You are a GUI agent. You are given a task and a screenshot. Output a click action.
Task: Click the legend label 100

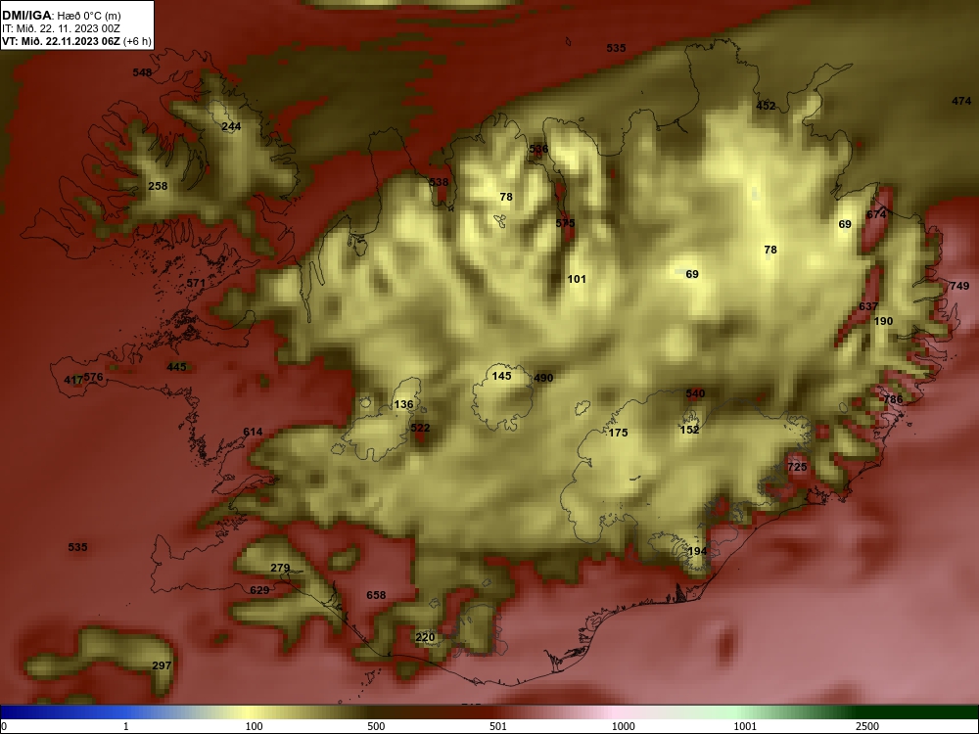point(255,726)
